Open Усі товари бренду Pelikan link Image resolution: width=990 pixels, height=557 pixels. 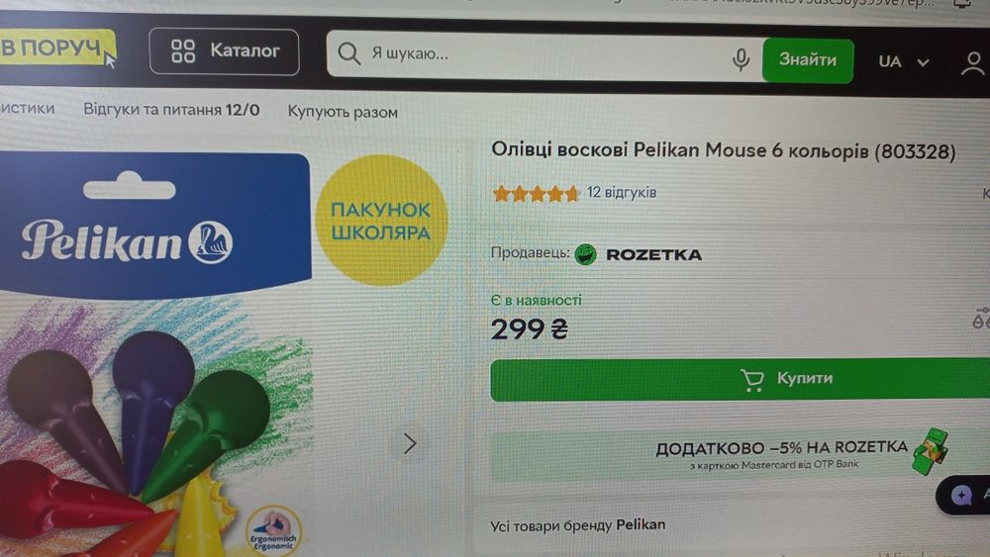pyautogui.click(x=578, y=524)
